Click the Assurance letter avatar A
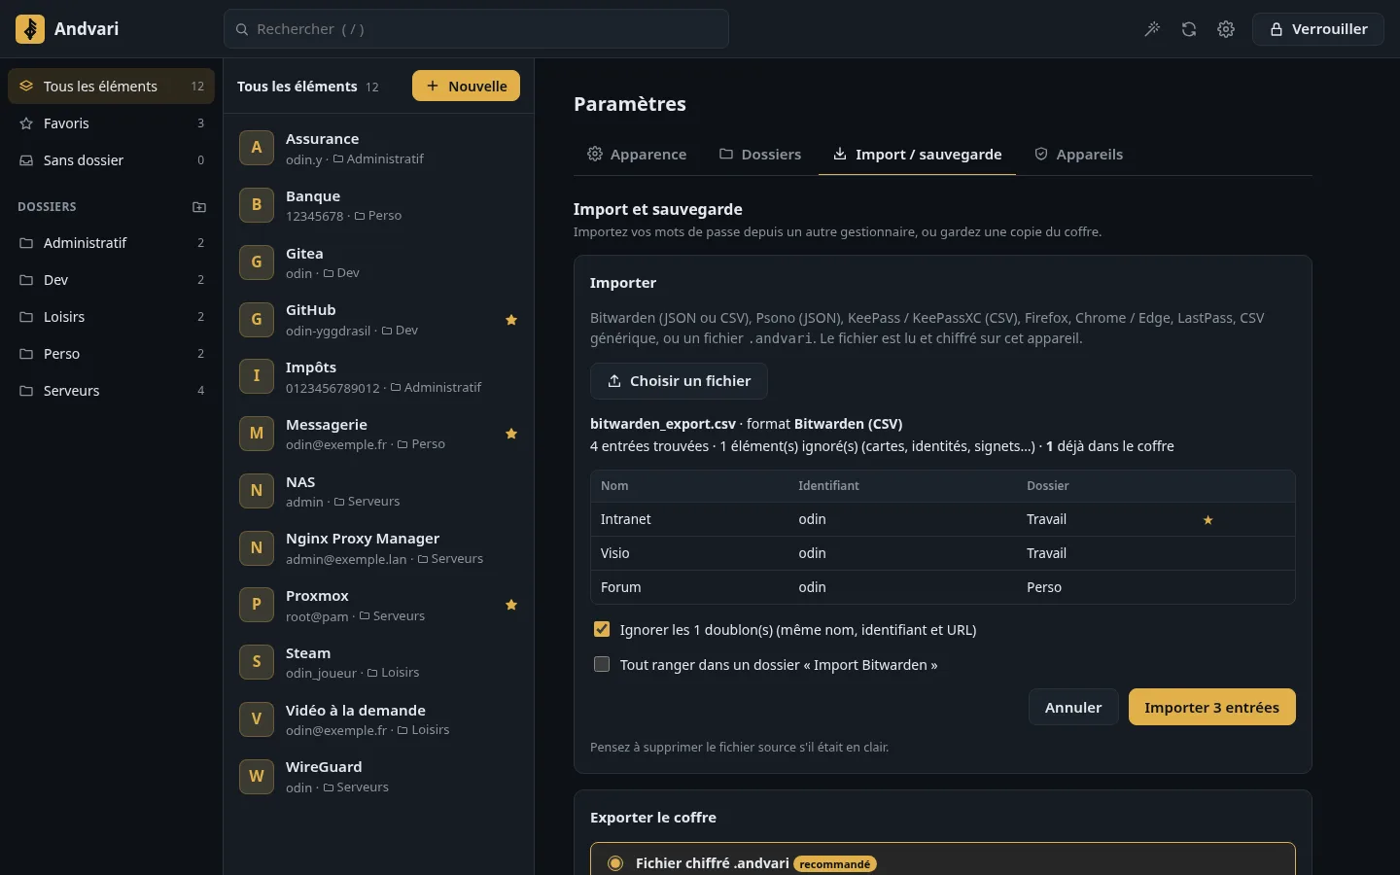Viewport: 1400px width, 875px height. pyautogui.click(x=257, y=148)
